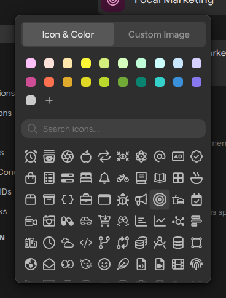Select the alarm clock icon

(x=31, y=156)
